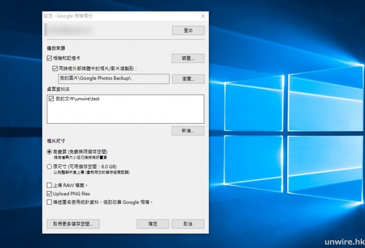Viewport: 365px width, 248px height.
Task: Close the Google 相簿備份 settings window
Action: tap(202, 16)
